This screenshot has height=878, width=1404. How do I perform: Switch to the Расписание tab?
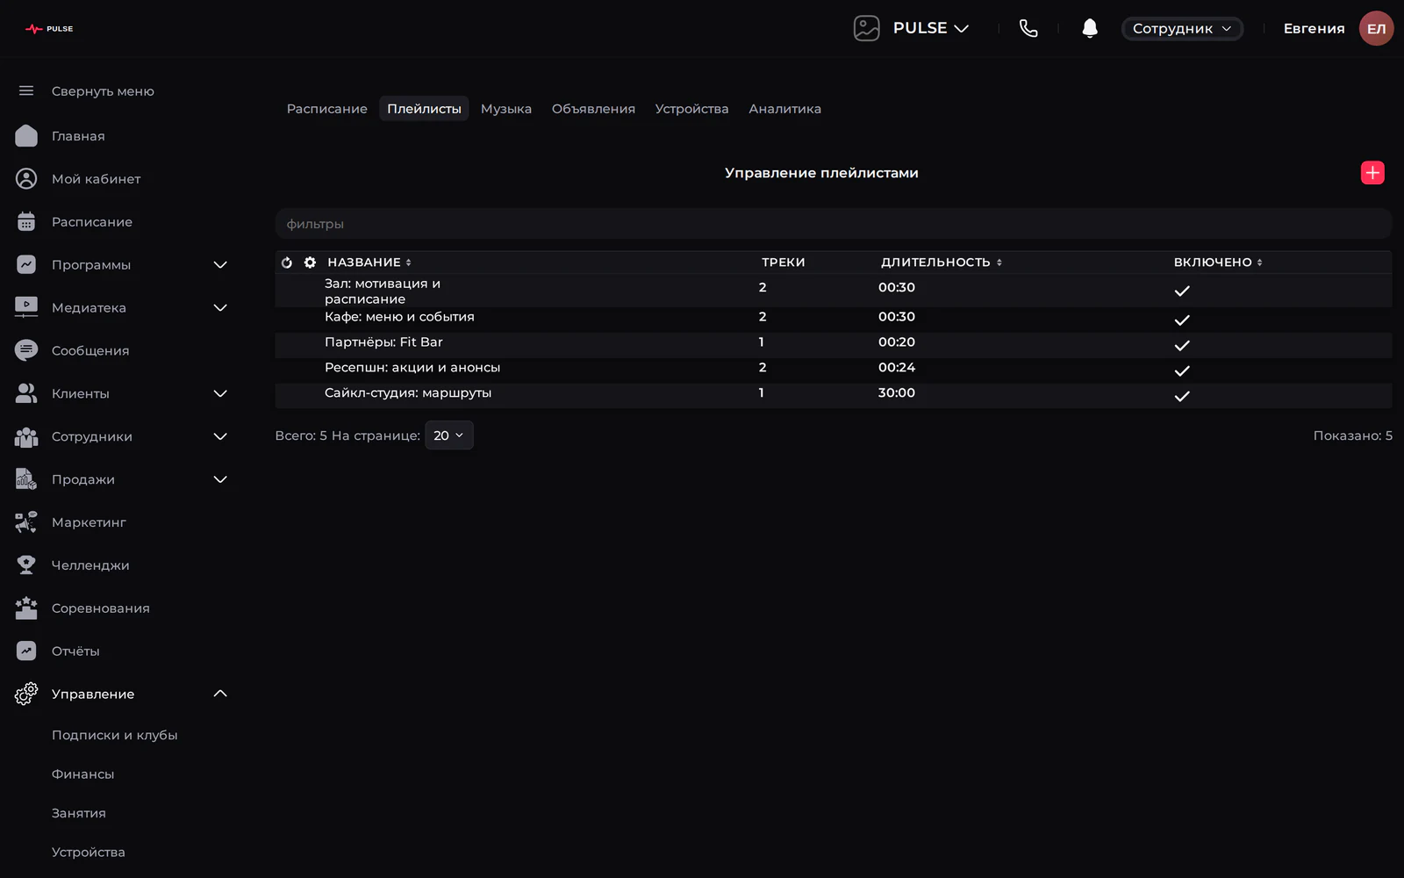[x=327, y=109]
